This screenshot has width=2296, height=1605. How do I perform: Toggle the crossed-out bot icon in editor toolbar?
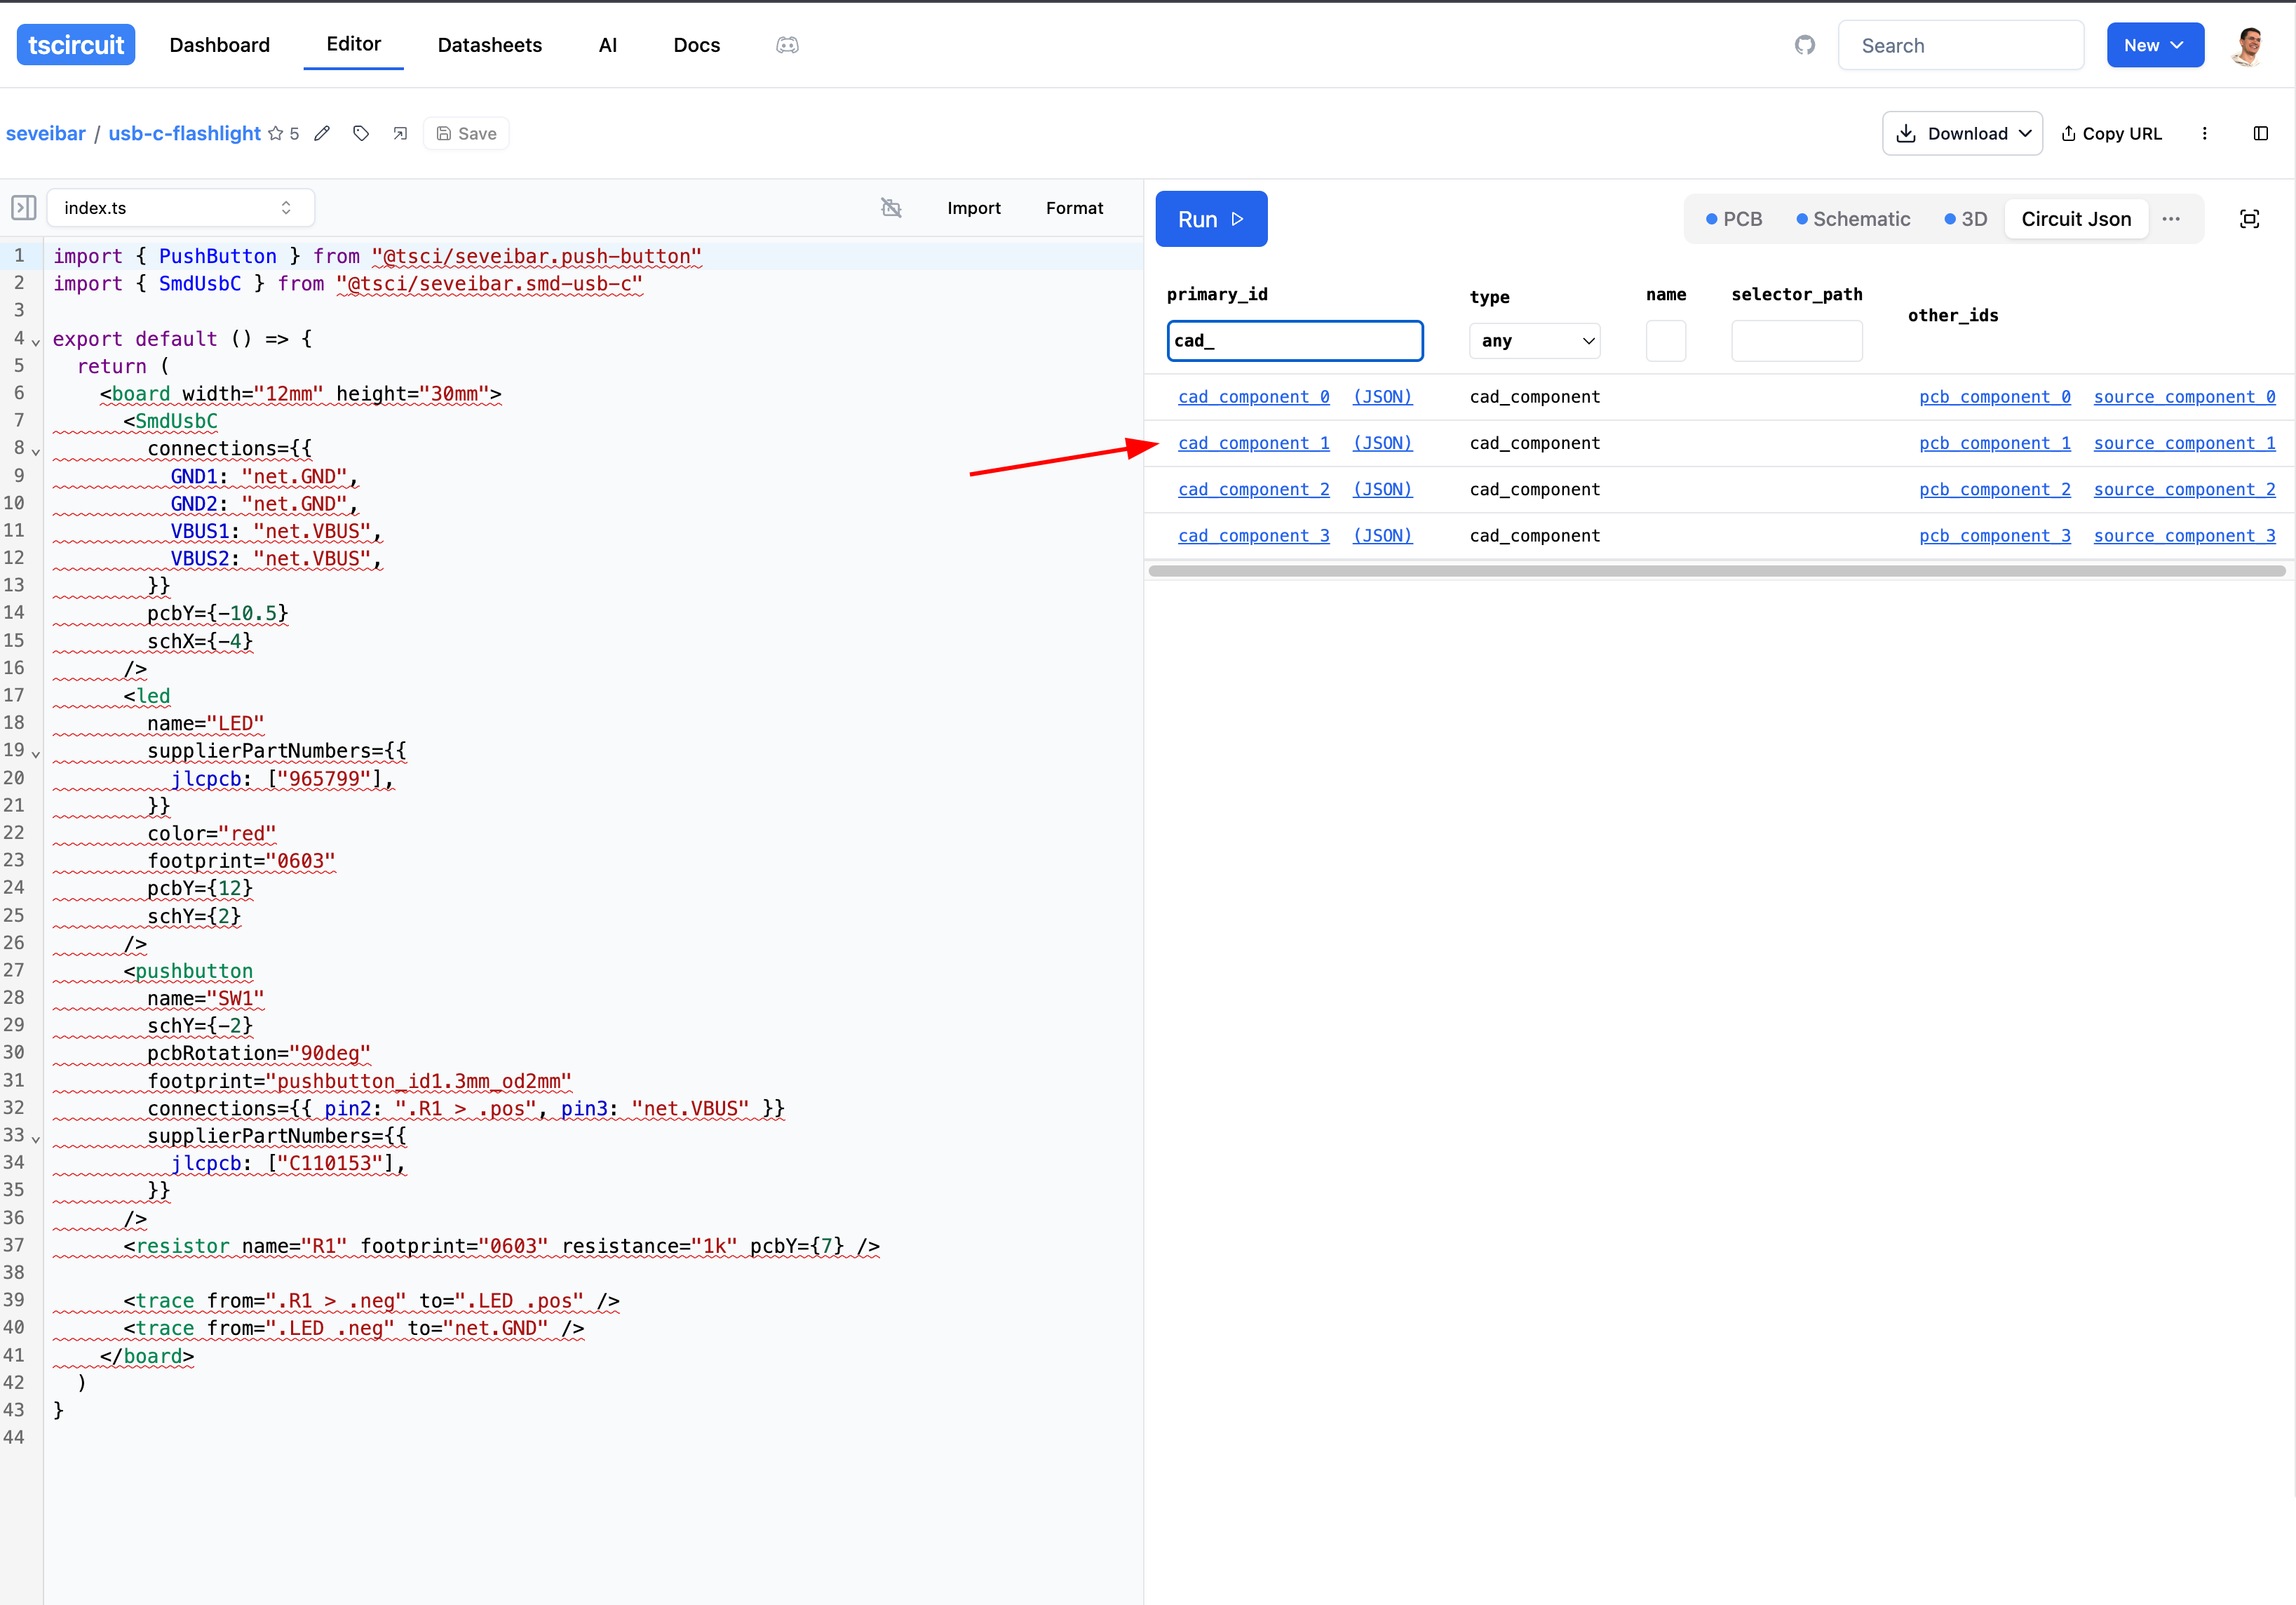(891, 208)
